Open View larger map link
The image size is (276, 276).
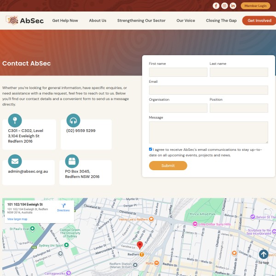pyautogui.click(x=17, y=219)
